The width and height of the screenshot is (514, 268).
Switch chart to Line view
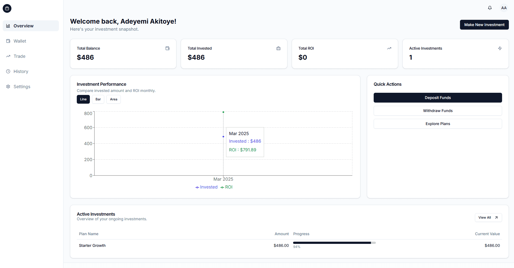click(x=83, y=99)
